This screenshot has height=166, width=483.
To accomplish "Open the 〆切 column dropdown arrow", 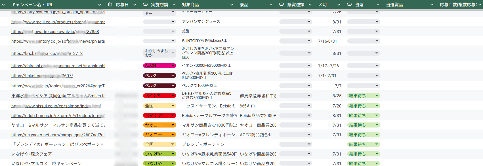I will (339, 5).
